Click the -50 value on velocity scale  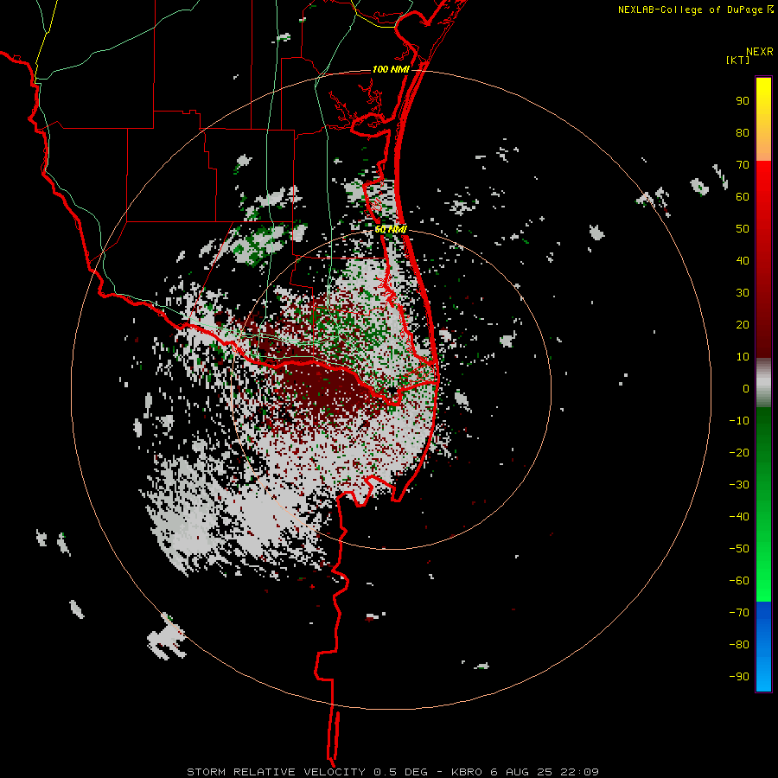739,549
